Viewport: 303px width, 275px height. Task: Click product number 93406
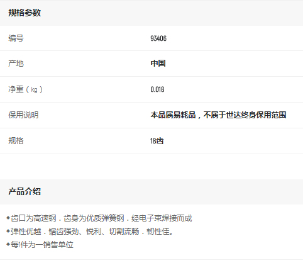pyautogui.click(x=158, y=38)
